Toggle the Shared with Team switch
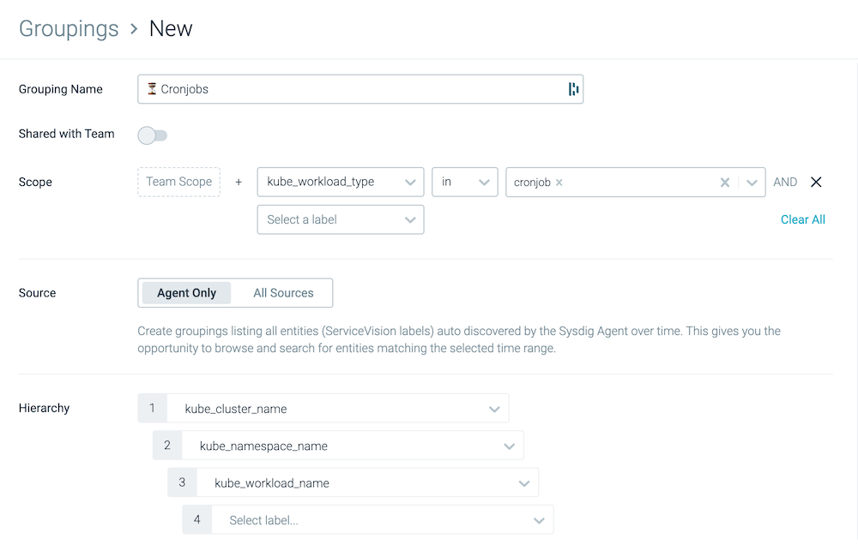Screen dimensions: 858x557 click(153, 135)
